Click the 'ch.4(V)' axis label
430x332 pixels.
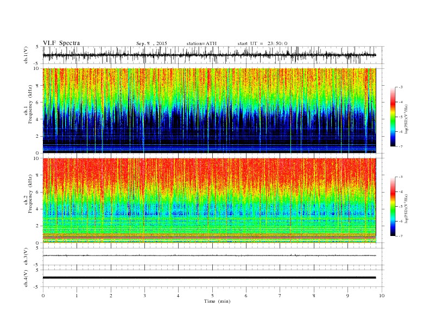coord(26,278)
